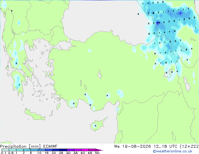This screenshot has height=154, width=199.
Task: Pick the 15–20 mm legend color swatch
Action: (x=49, y=150)
